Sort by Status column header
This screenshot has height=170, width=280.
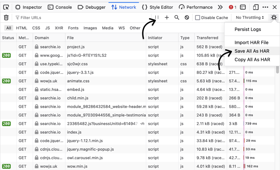(8, 38)
